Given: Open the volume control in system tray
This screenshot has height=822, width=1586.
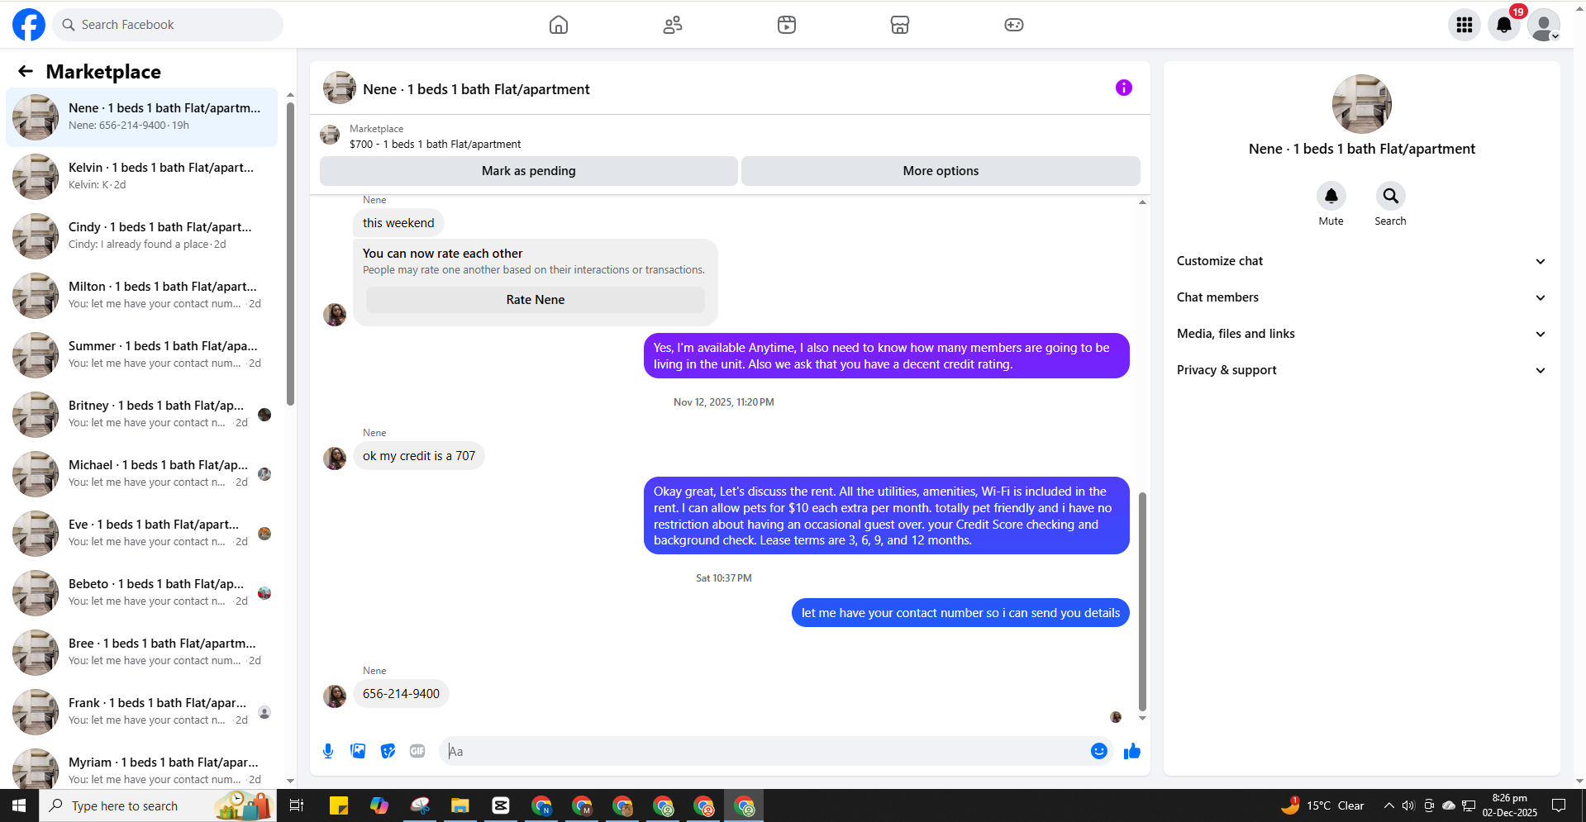Looking at the screenshot, I should (1408, 805).
